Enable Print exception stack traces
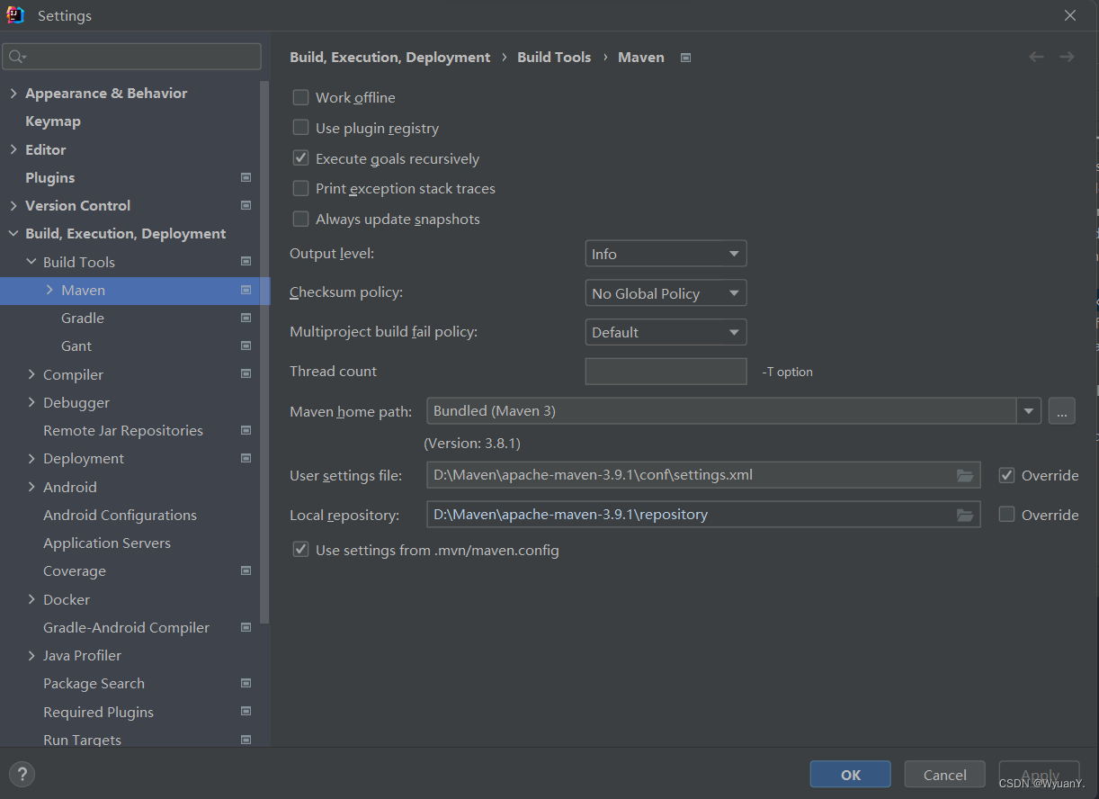1099x799 pixels. click(300, 188)
